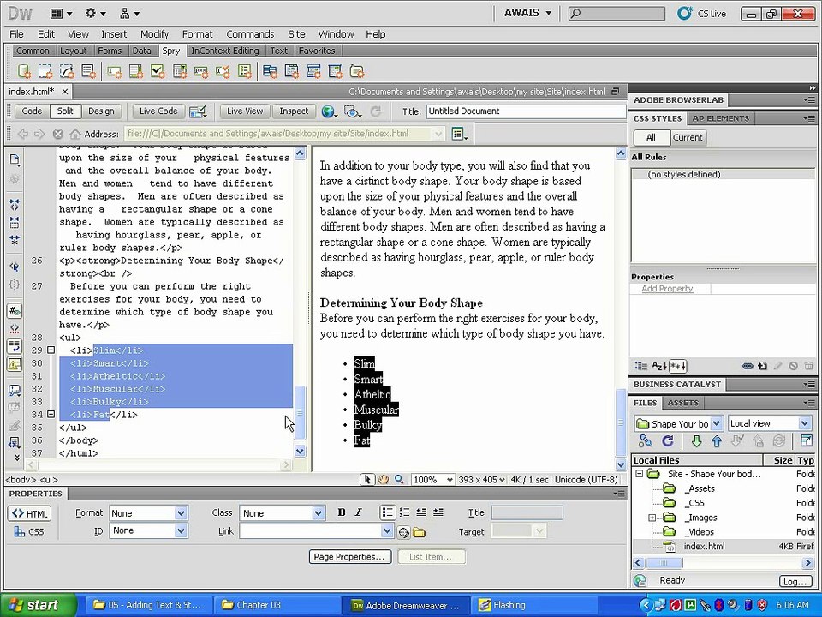Open the Modify menu

pyautogui.click(x=154, y=34)
